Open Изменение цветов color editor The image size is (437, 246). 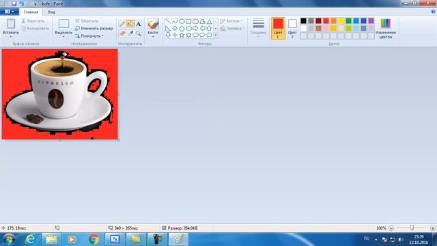coord(386,29)
